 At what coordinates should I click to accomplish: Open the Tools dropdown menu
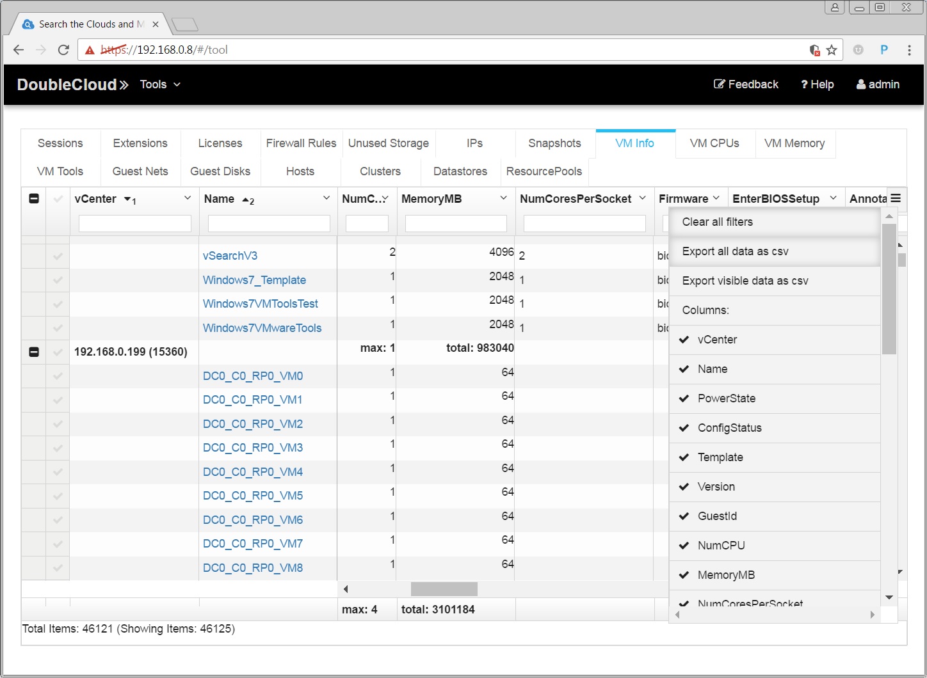(x=160, y=84)
